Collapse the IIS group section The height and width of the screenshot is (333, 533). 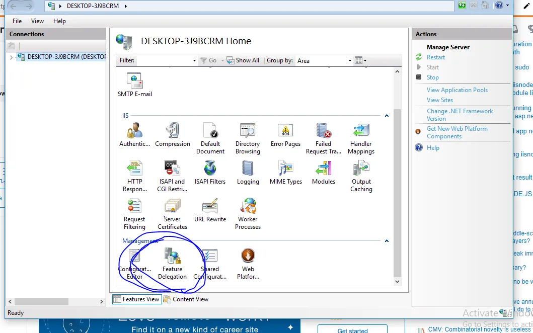coord(387,116)
